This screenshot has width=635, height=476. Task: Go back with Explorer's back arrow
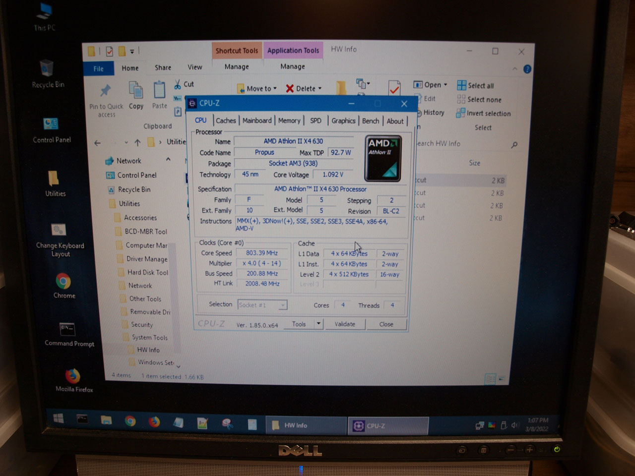click(x=98, y=143)
